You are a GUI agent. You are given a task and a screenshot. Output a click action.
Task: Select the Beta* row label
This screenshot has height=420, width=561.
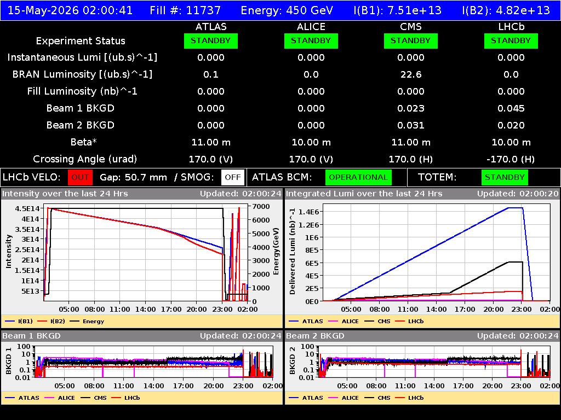click(83, 142)
